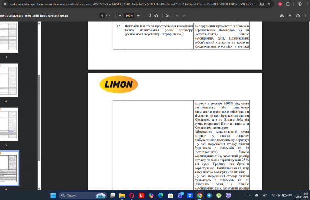
Task: Open Microsoft Store from the taskbar
Action: point(170,196)
